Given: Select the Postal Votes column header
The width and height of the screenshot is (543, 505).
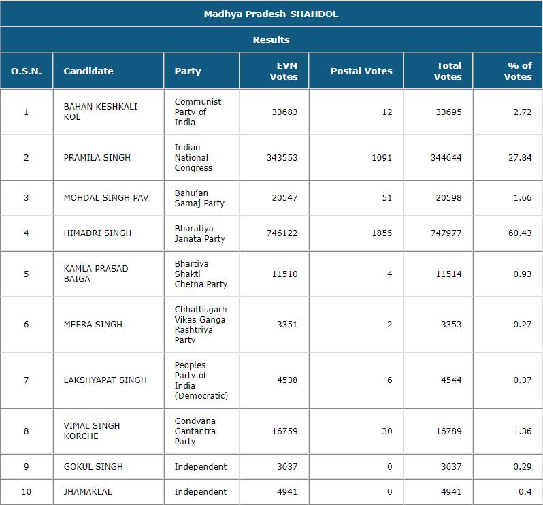Looking at the screenshot, I should pyautogui.click(x=361, y=71).
